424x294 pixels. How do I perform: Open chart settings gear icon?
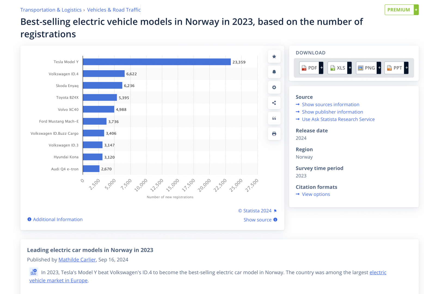(x=274, y=87)
